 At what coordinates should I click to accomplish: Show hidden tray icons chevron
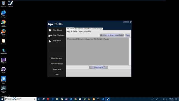[161, 99]
